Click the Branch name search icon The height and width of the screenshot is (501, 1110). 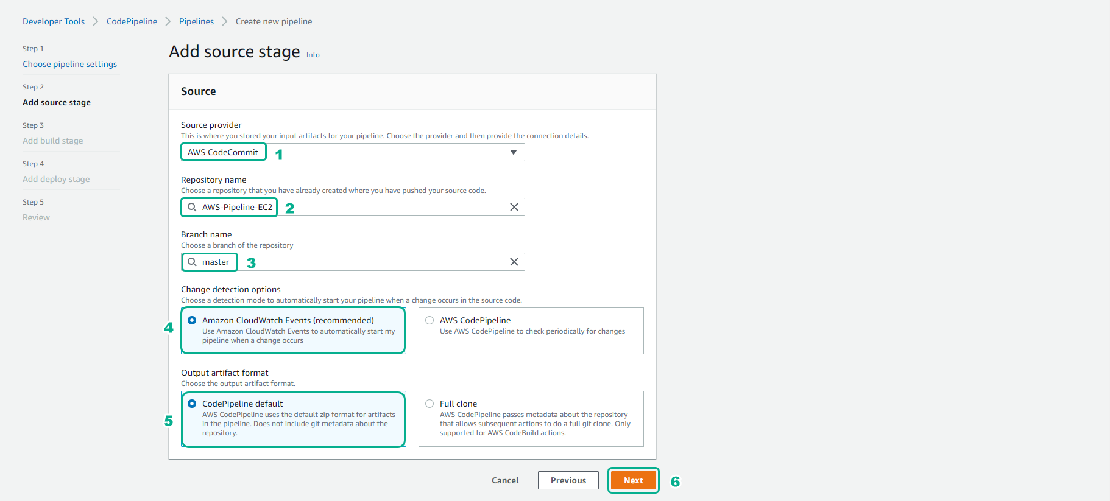(192, 262)
